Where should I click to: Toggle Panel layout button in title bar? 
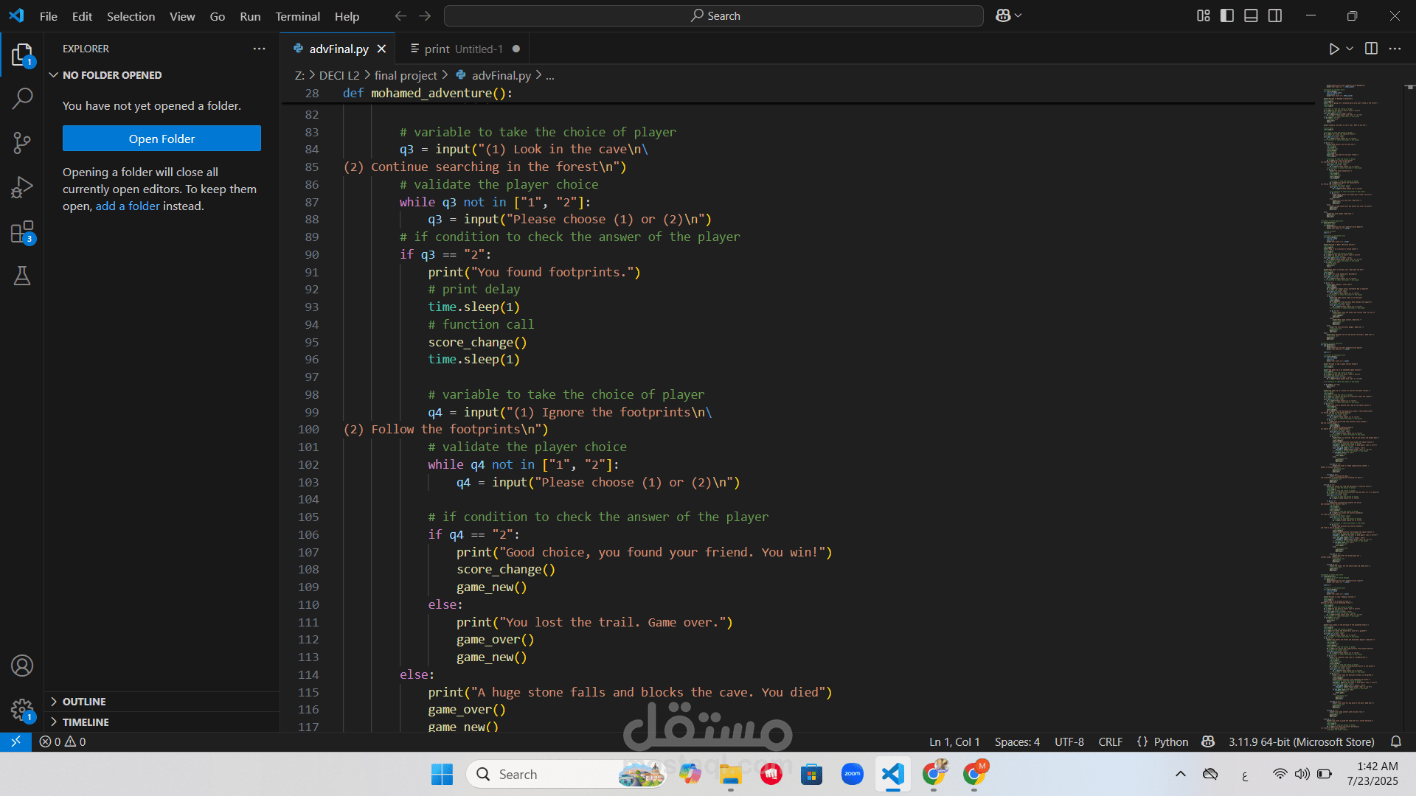1251,15
